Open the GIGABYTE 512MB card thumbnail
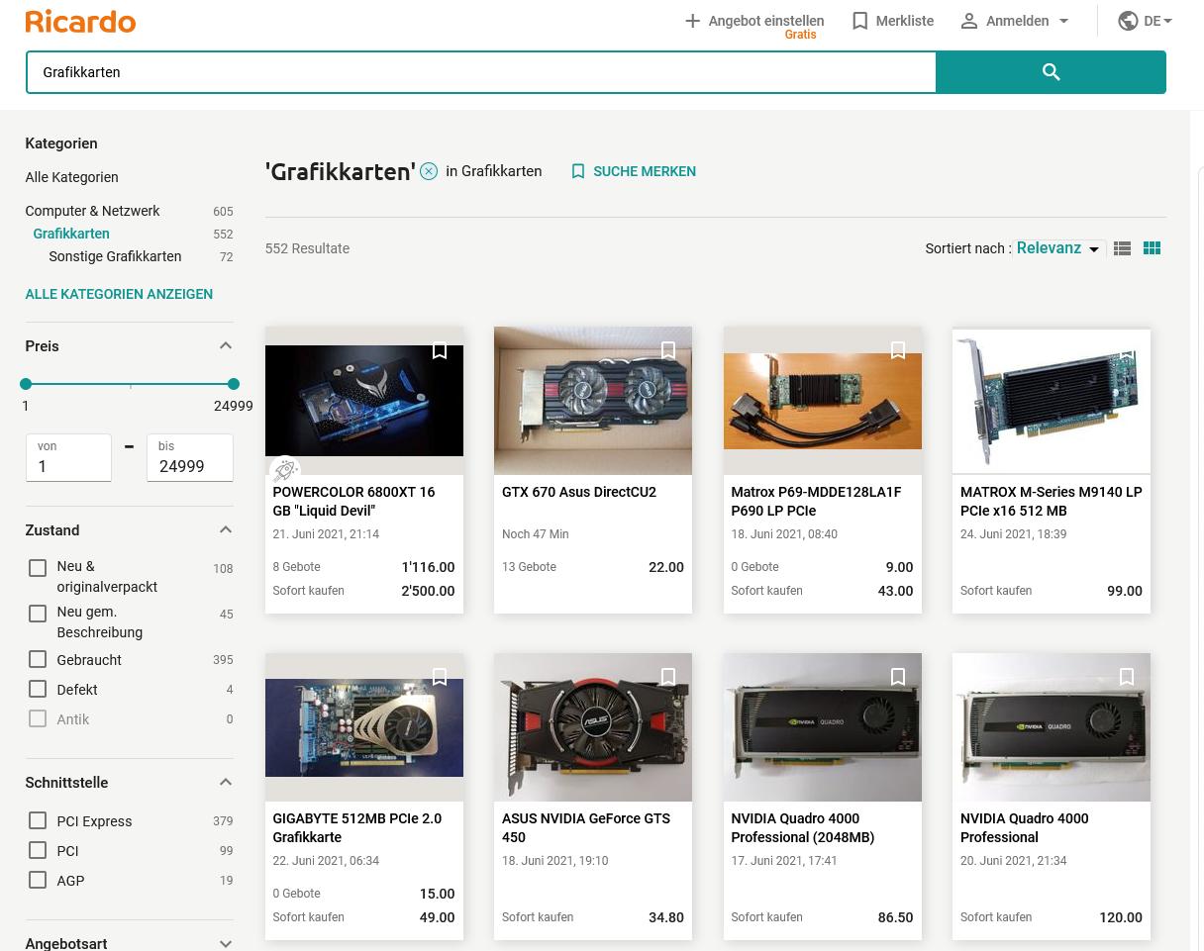 click(364, 727)
